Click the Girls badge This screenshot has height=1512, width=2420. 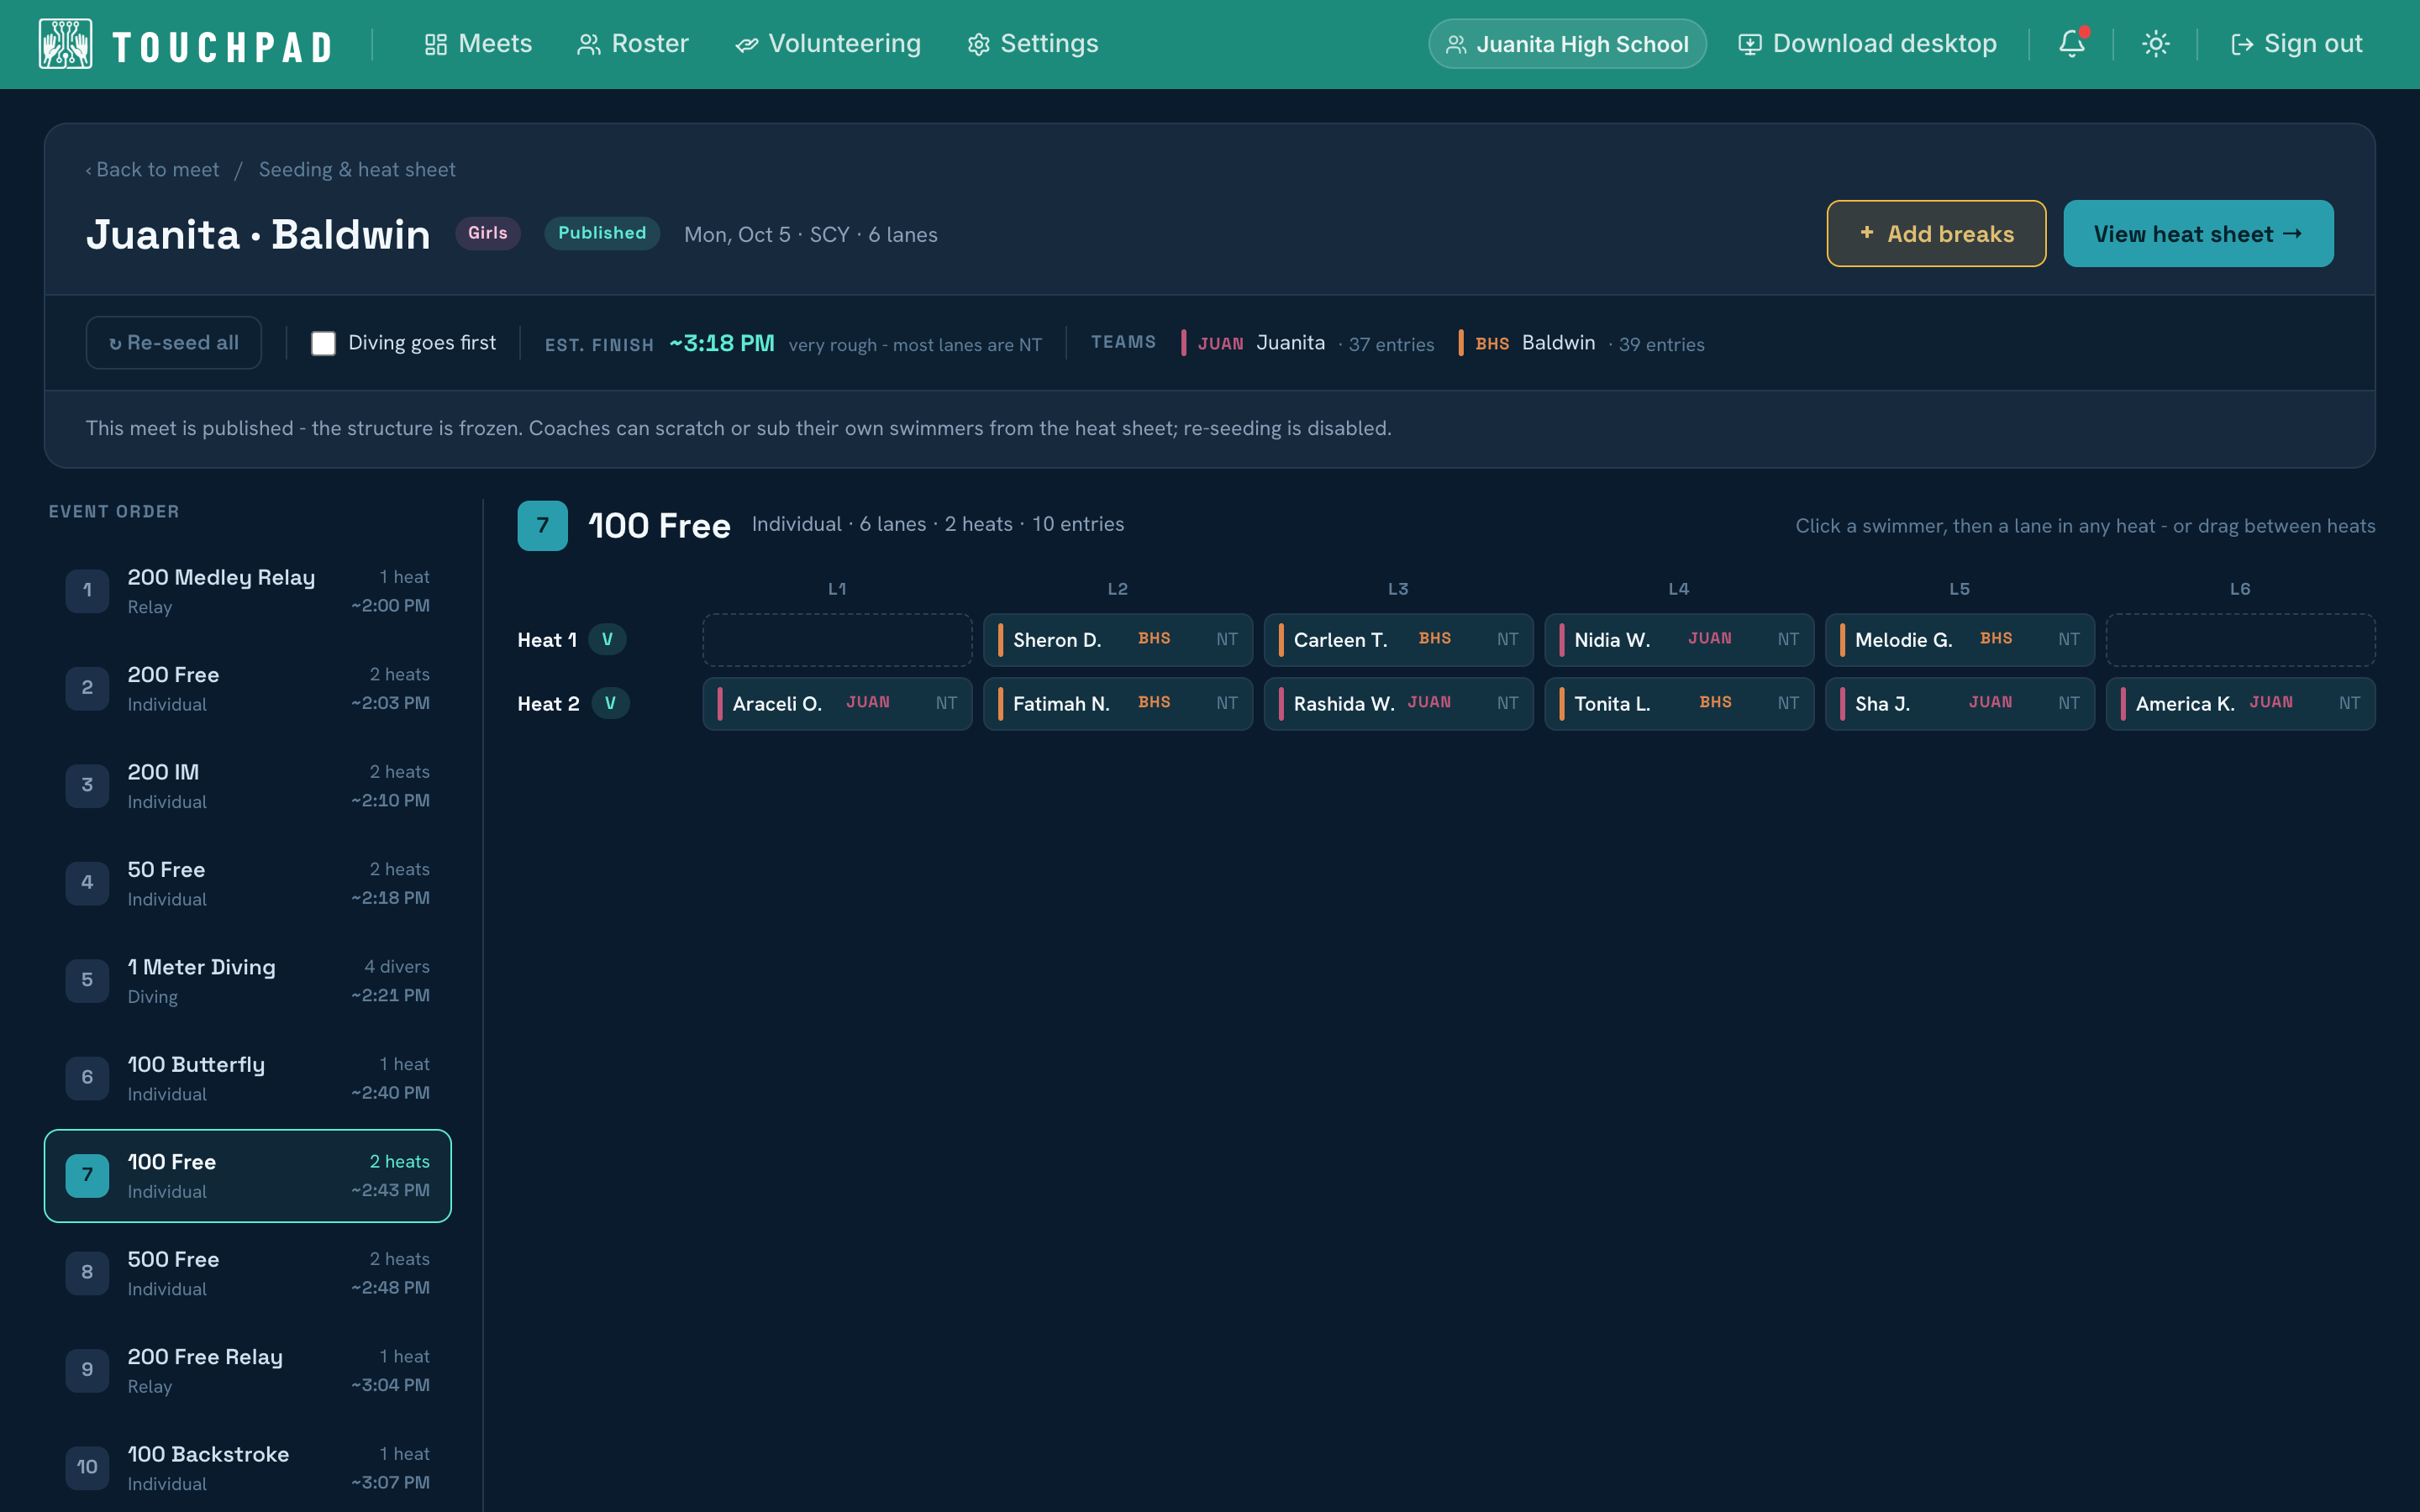[488, 233]
